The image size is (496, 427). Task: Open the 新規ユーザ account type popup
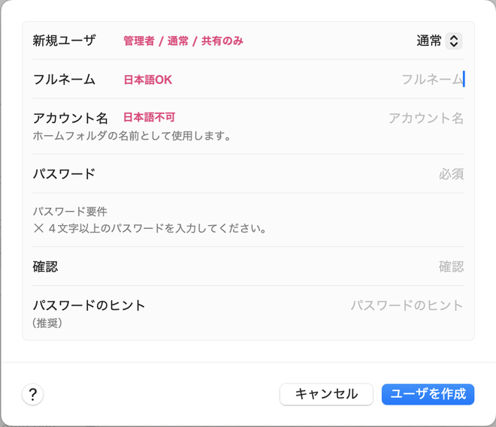(x=439, y=41)
